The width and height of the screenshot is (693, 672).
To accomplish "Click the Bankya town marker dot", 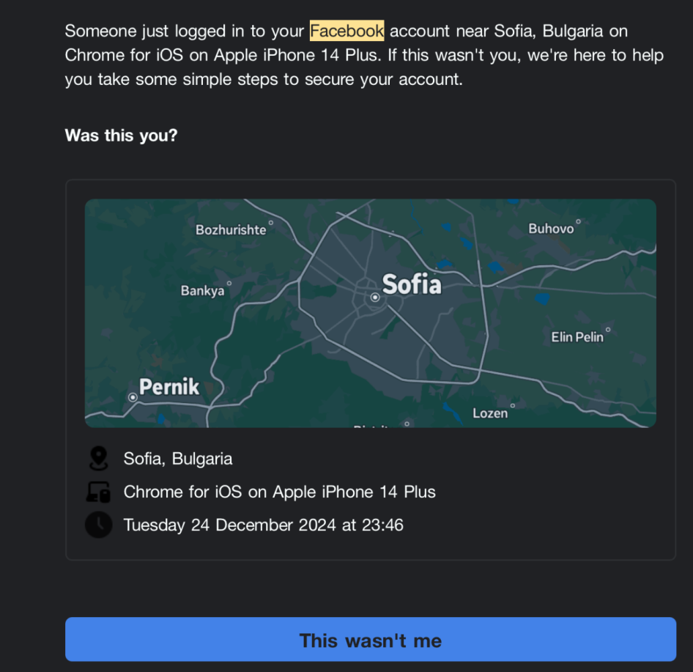I will tap(229, 284).
